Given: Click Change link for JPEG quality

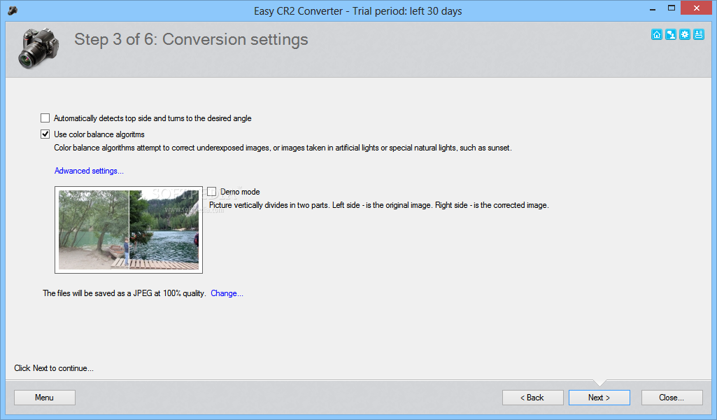Looking at the screenshot, I should 227,293.
